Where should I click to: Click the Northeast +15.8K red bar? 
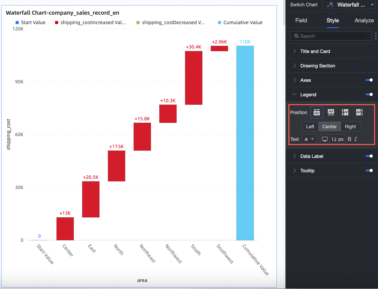(x=142, y=137)
